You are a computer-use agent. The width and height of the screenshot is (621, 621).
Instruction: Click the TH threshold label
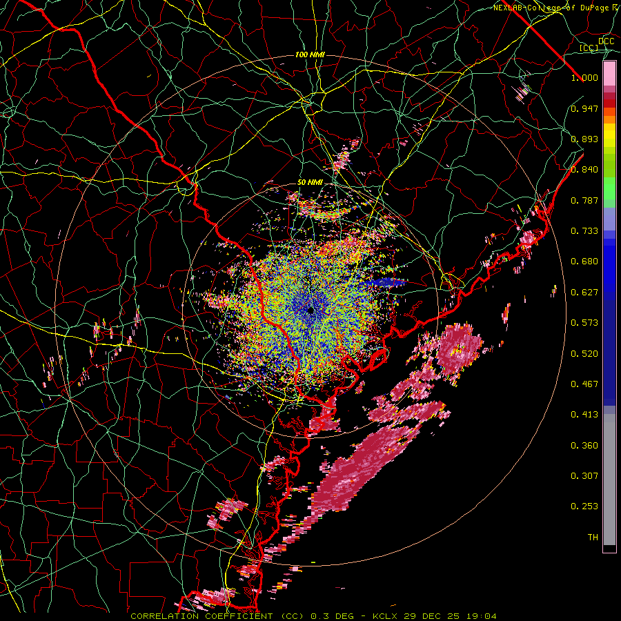pos(593,538)
